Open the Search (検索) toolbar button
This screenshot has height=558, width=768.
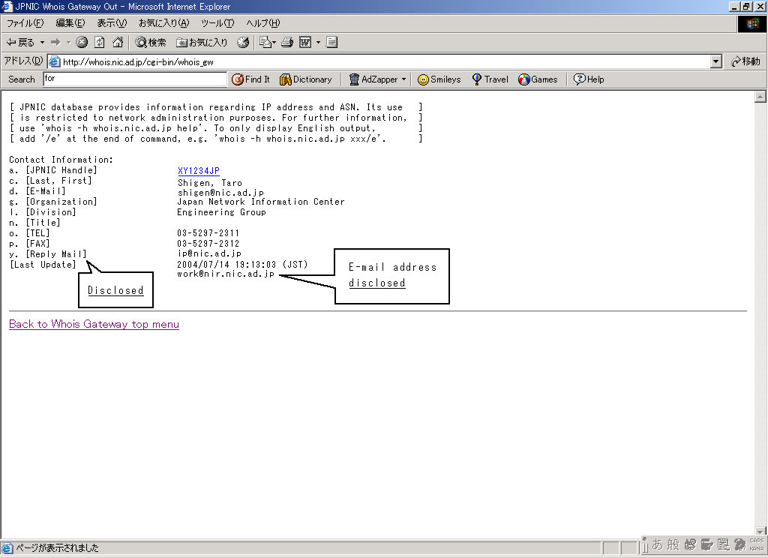[x=150, y=43]
